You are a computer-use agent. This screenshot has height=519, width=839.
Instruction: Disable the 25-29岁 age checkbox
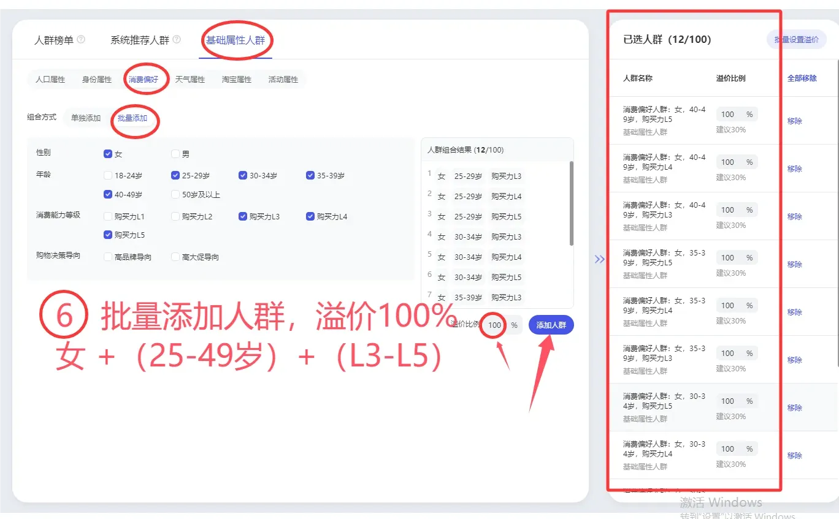tap(175, 175)
